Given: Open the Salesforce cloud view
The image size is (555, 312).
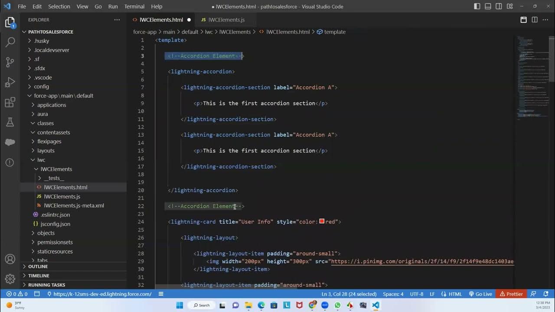Looking at the screenshot, I should click(10, 143).
